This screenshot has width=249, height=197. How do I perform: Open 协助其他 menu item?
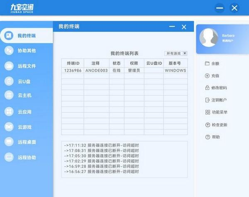click(27, 51)
